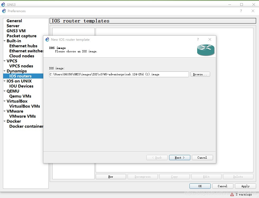Select VMware VMs entry
The image size is (259, 198).
22,116
